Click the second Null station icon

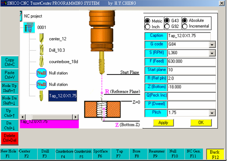[42, 84]
